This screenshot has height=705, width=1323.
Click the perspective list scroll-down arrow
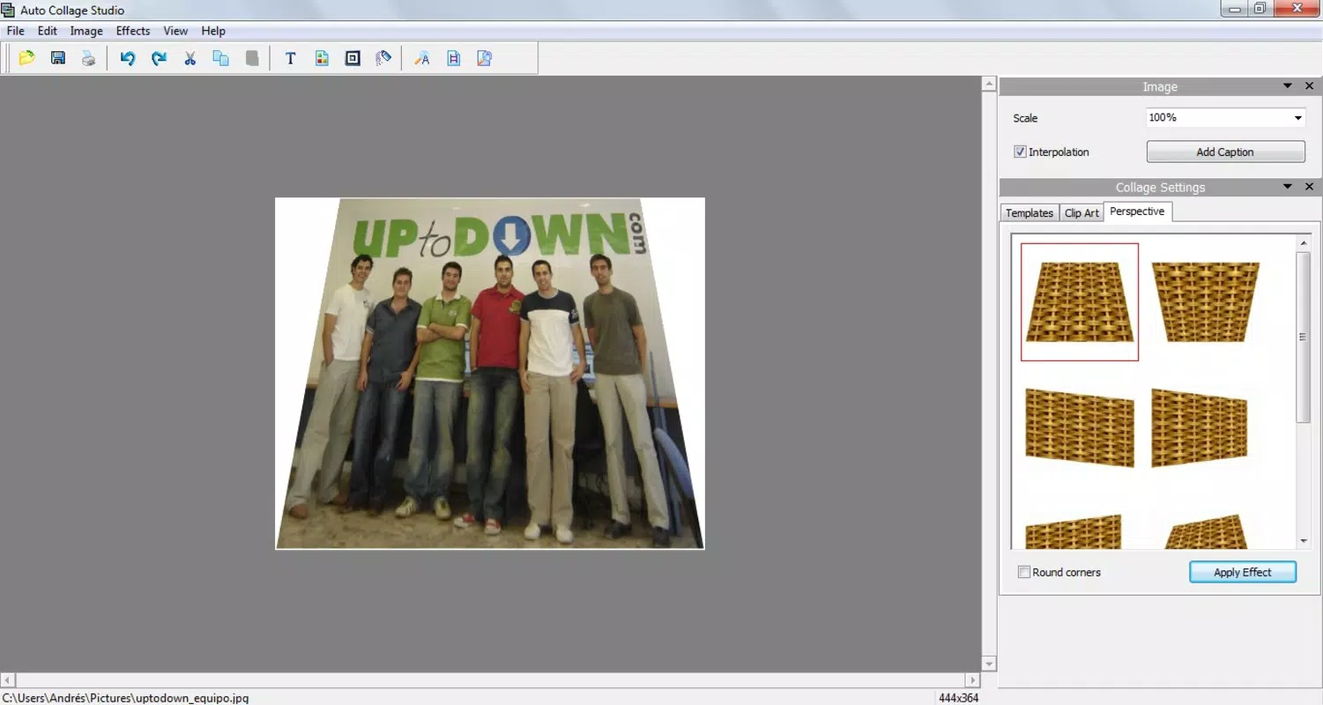point(1304,541)
